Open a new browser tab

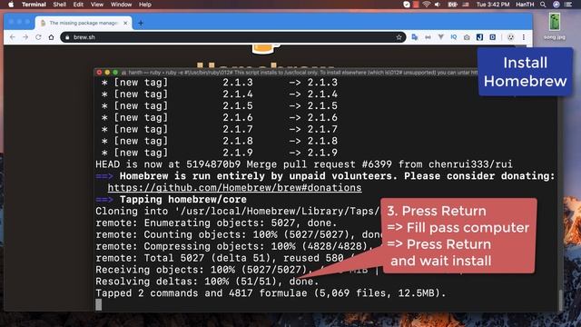click(x=141, y=23)
